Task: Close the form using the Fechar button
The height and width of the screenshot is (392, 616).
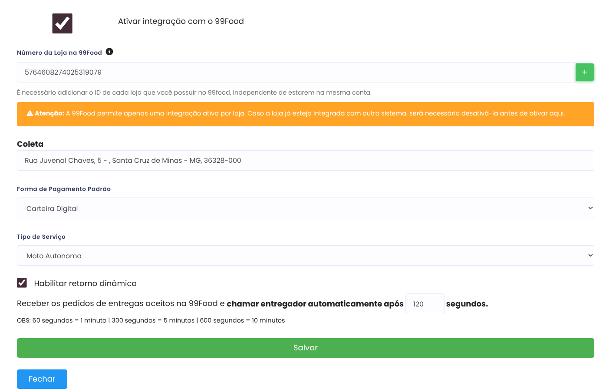Action: 42,379
